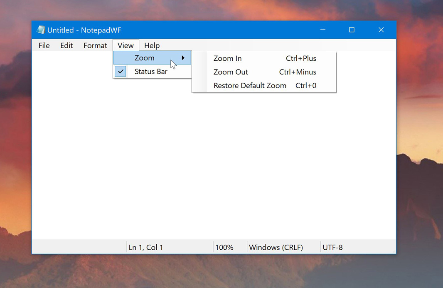
Task: Open the Edit menu
Action: pyautogui.click(x=66, y=45)
